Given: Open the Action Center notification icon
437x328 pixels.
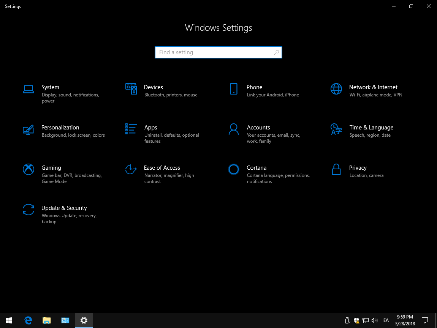Looking at the screenshot, I should (425, 320).
